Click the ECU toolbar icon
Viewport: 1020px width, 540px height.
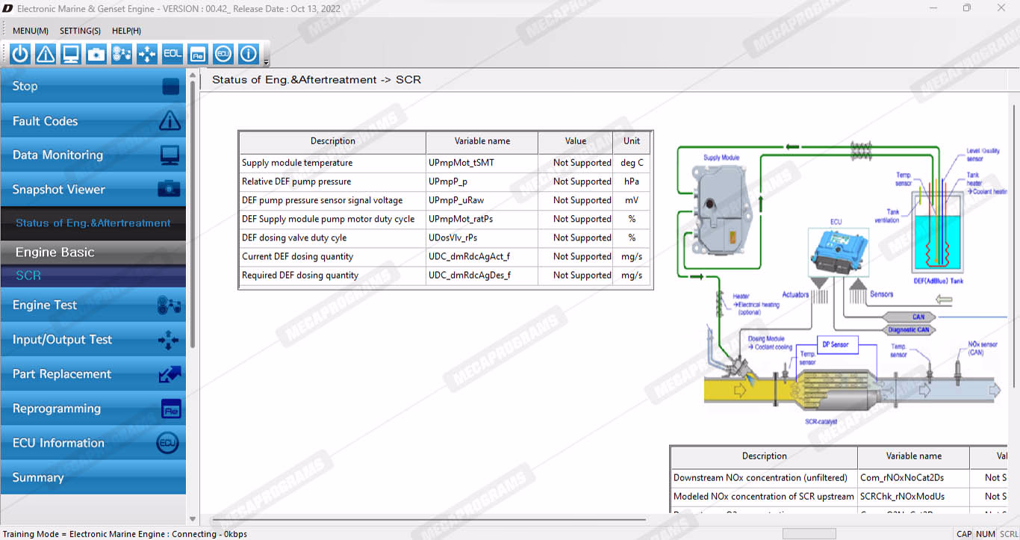tap(223, 54)
